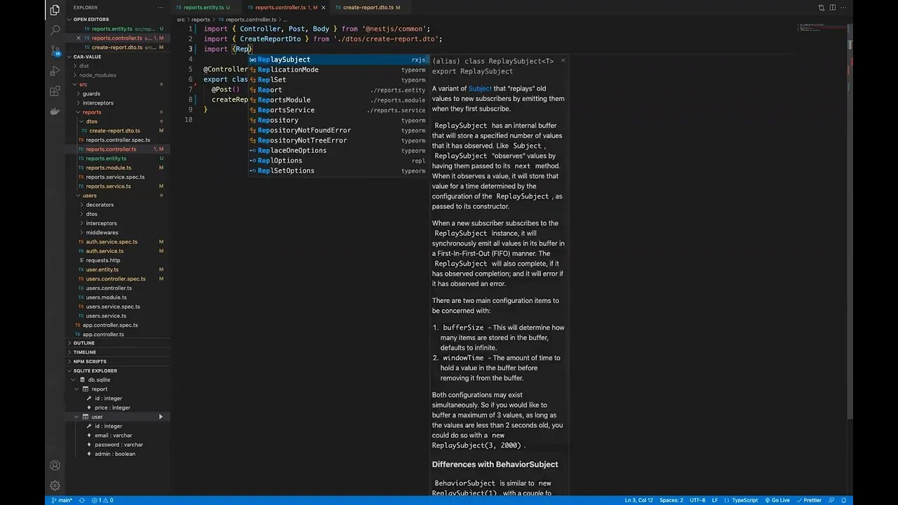Click the Subject link in documentation
The width and height of the screenshot is (898, 505).
[480, 88]
